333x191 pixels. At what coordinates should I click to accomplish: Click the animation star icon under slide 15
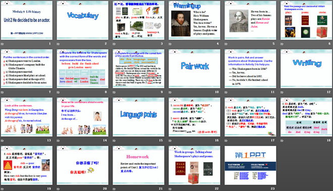(114, 140)
